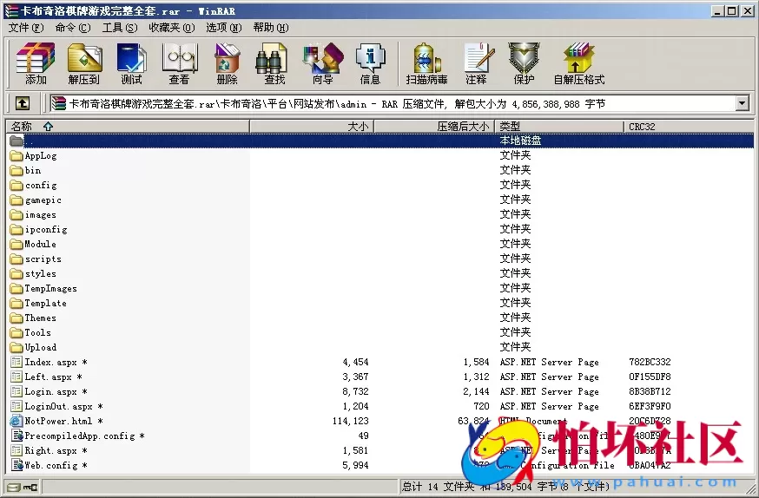Sort by Name (名称) column header
This screenshot has width=759, height=498.
(x=128, y=127)
